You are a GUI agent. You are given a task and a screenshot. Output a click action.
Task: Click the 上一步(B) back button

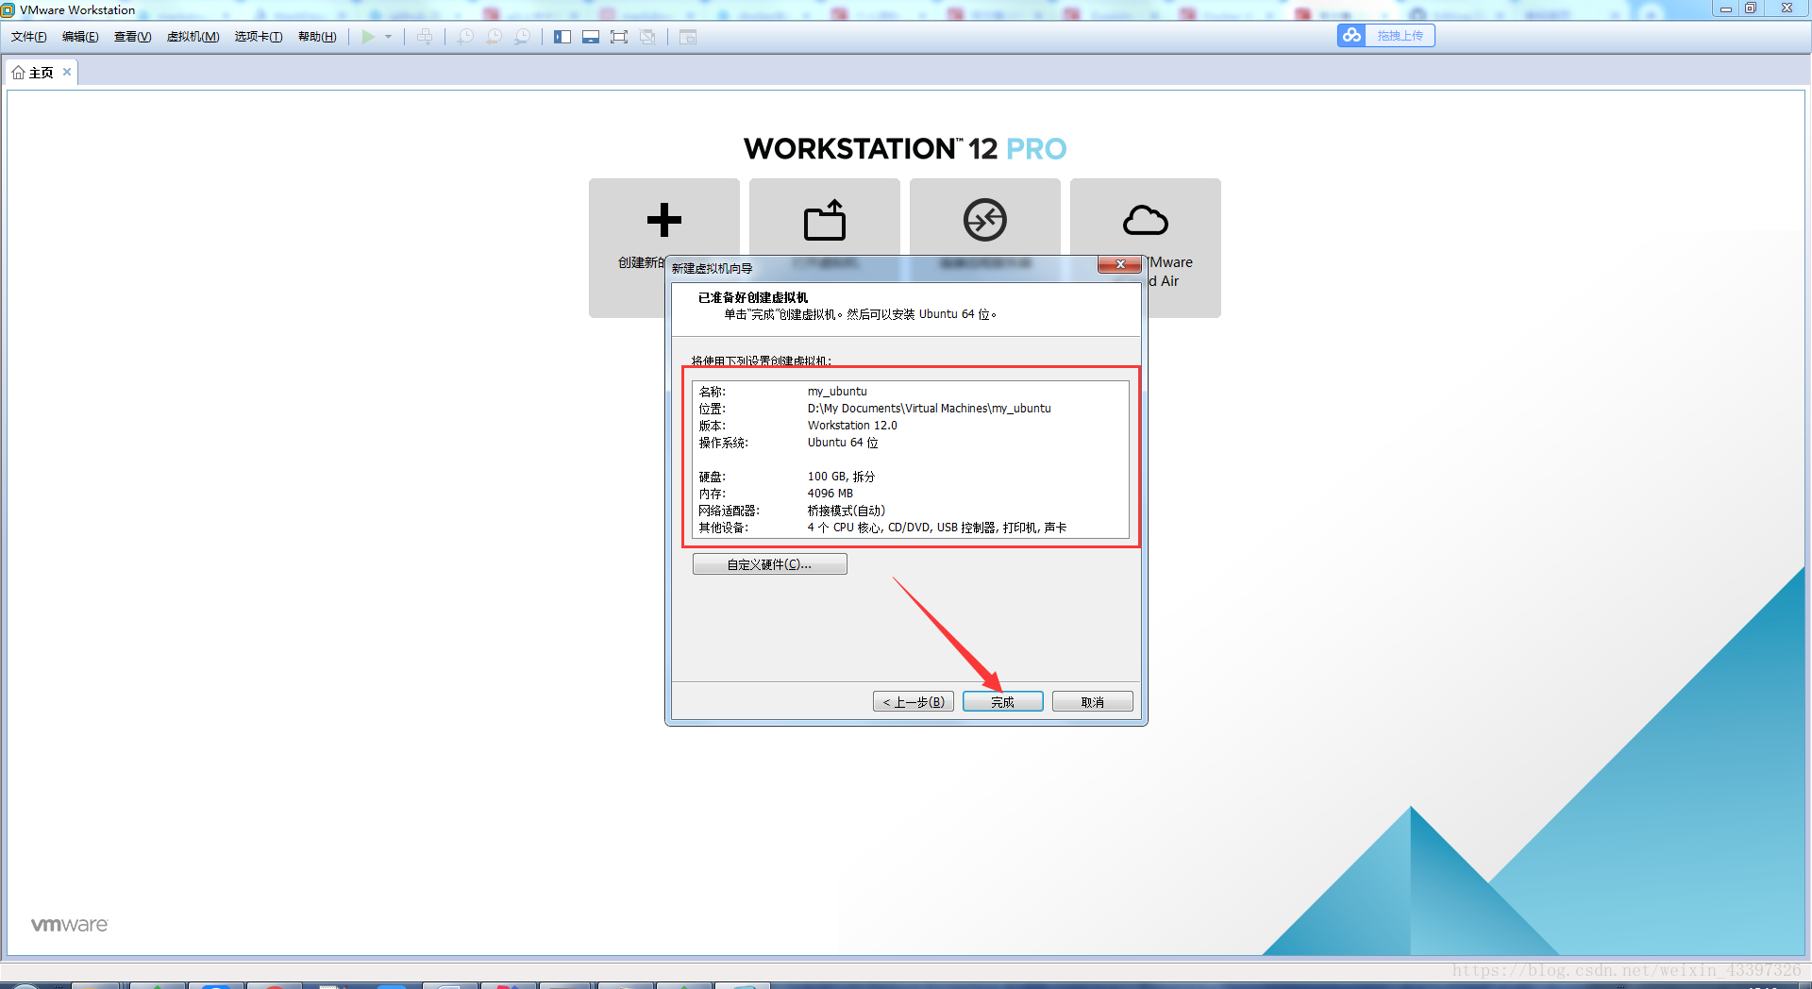point(914,702)
